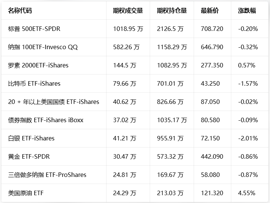Screen dimensions: 270x203
Task: Select 罗素 2000ETF-iShares name
Action: (x=38, y=65)
